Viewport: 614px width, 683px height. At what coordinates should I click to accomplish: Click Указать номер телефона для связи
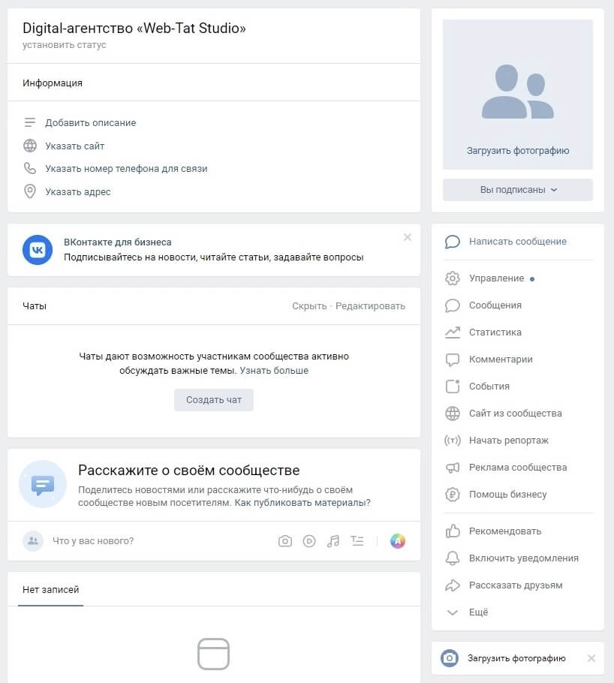[126, 169]
